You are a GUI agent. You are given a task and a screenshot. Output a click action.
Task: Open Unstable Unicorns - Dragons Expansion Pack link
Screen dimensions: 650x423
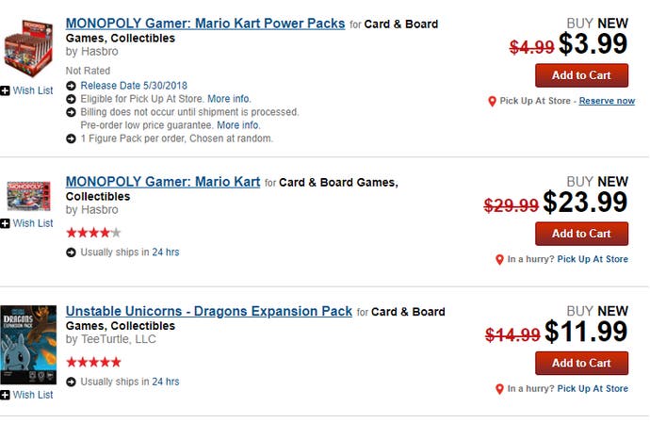209,311
